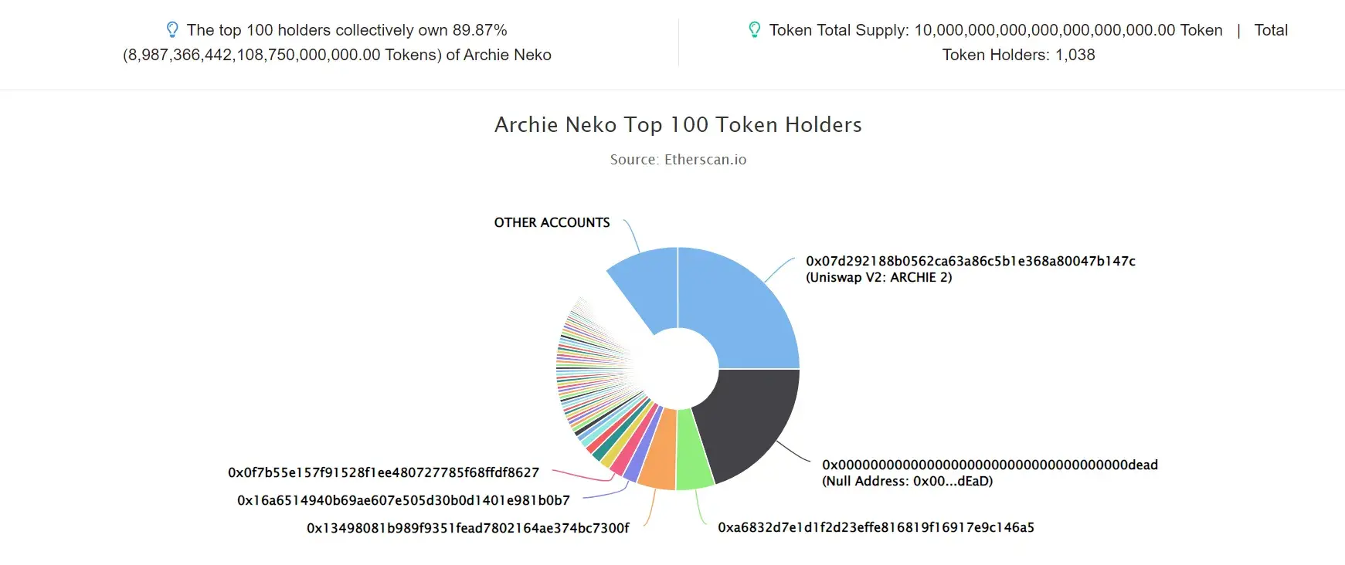Click the Uniswap V2: ARCHIE 2 label
This screenshot has width=1345, height=565.
(879, 277)
